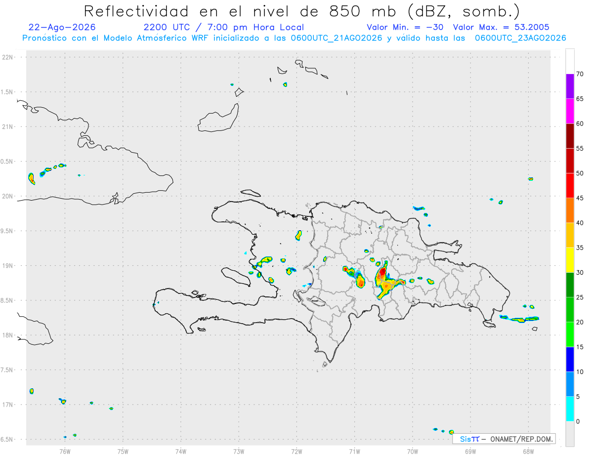Select the '21N' latitude label

point(8,126)
